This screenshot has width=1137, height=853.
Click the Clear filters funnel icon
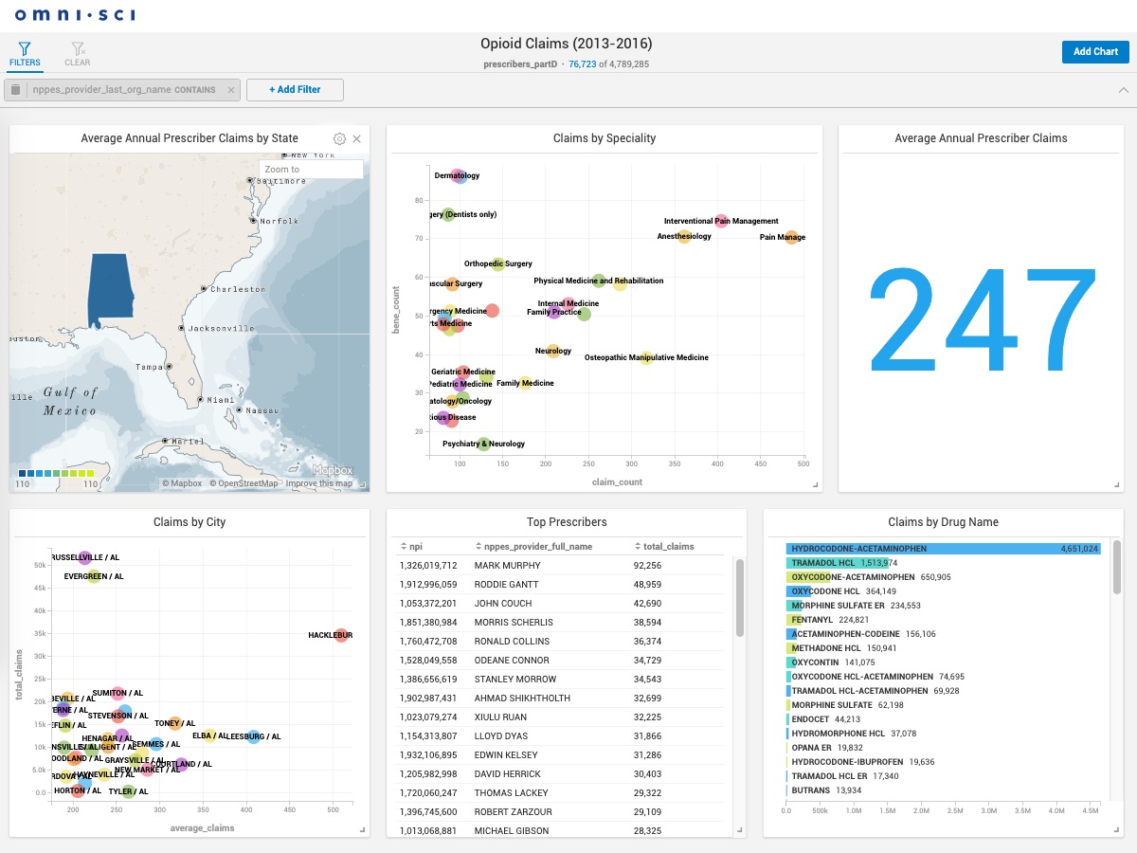pyautogui.click(x=78, y=49)
